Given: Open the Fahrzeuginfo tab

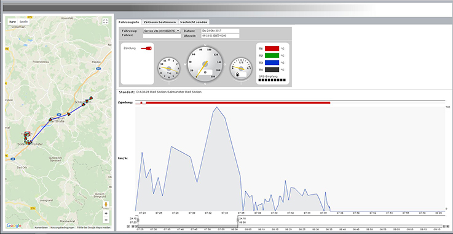Looking at the screenshot, I should coord(129,22).
